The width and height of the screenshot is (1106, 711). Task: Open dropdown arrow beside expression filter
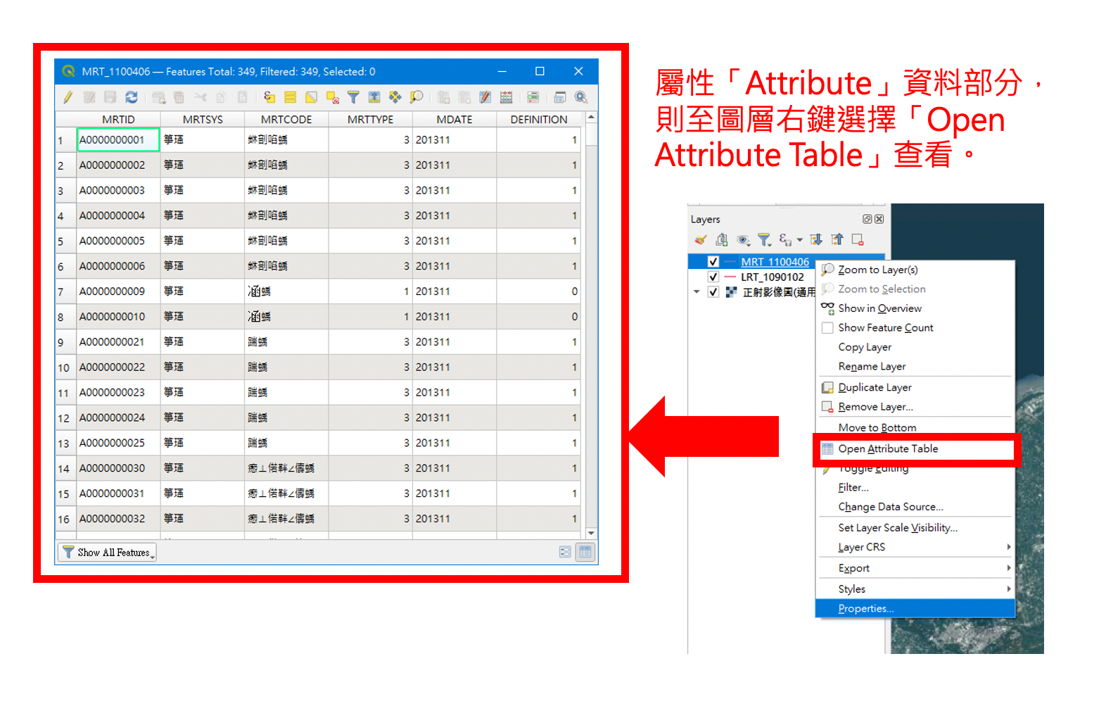coord(800,240)
